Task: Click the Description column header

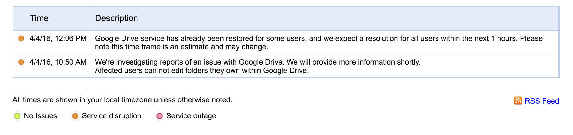Action: coord(116,18)
